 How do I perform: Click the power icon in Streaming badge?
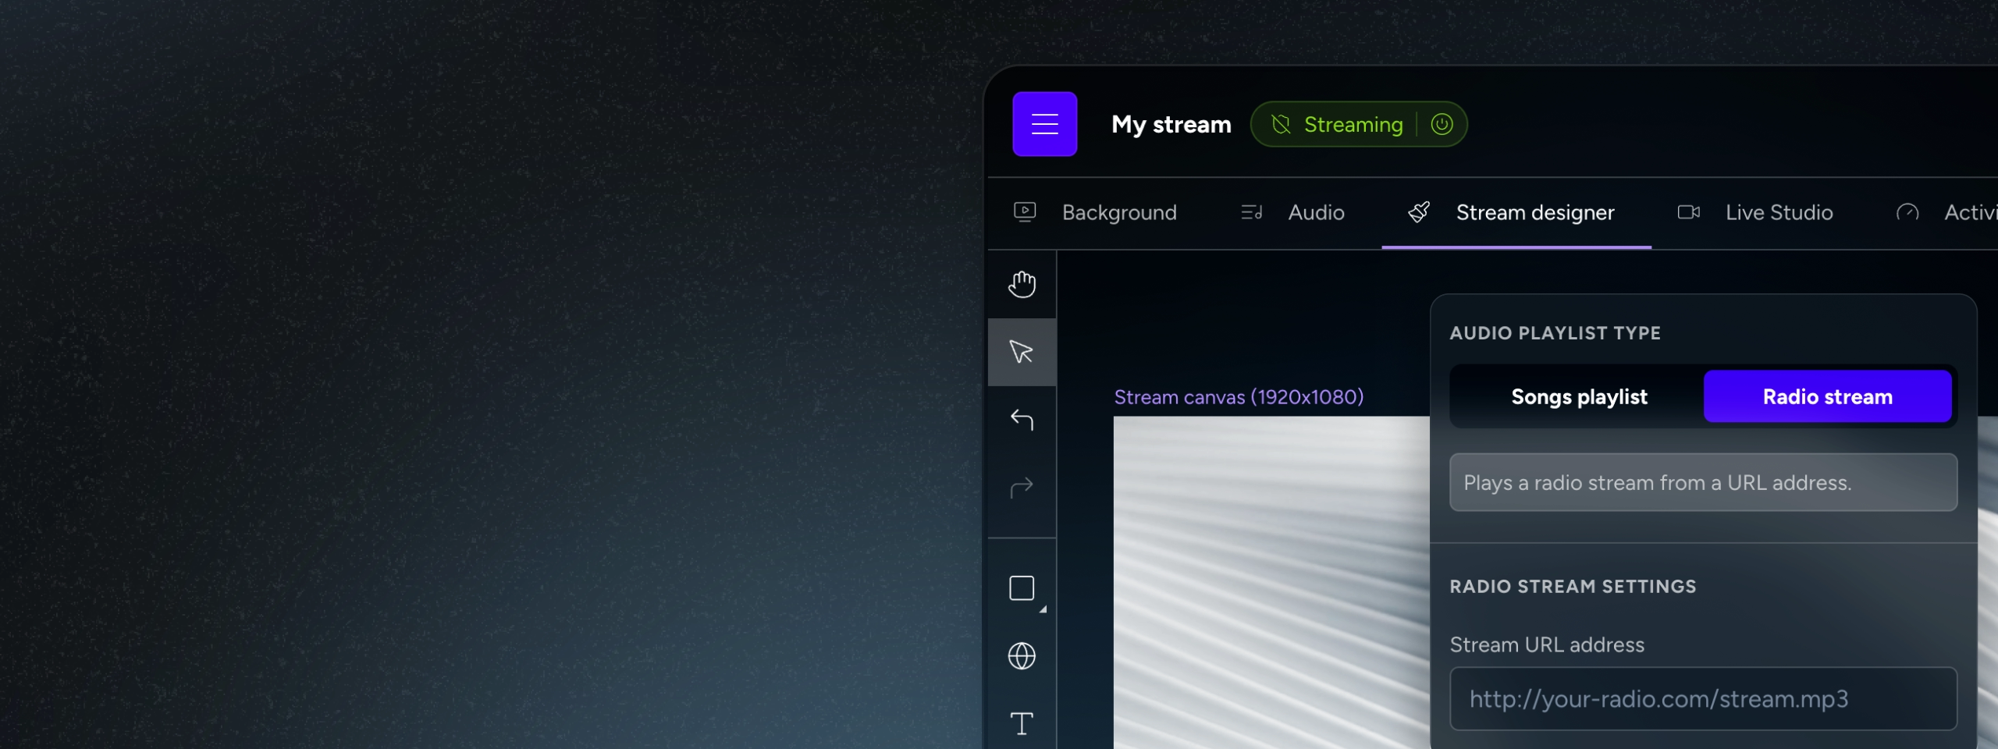1442,124
